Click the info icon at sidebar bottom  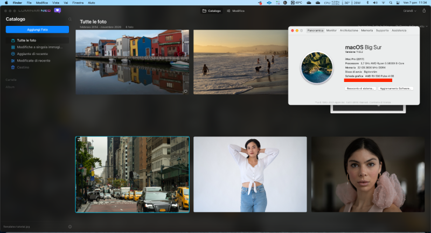pos(69,227)
